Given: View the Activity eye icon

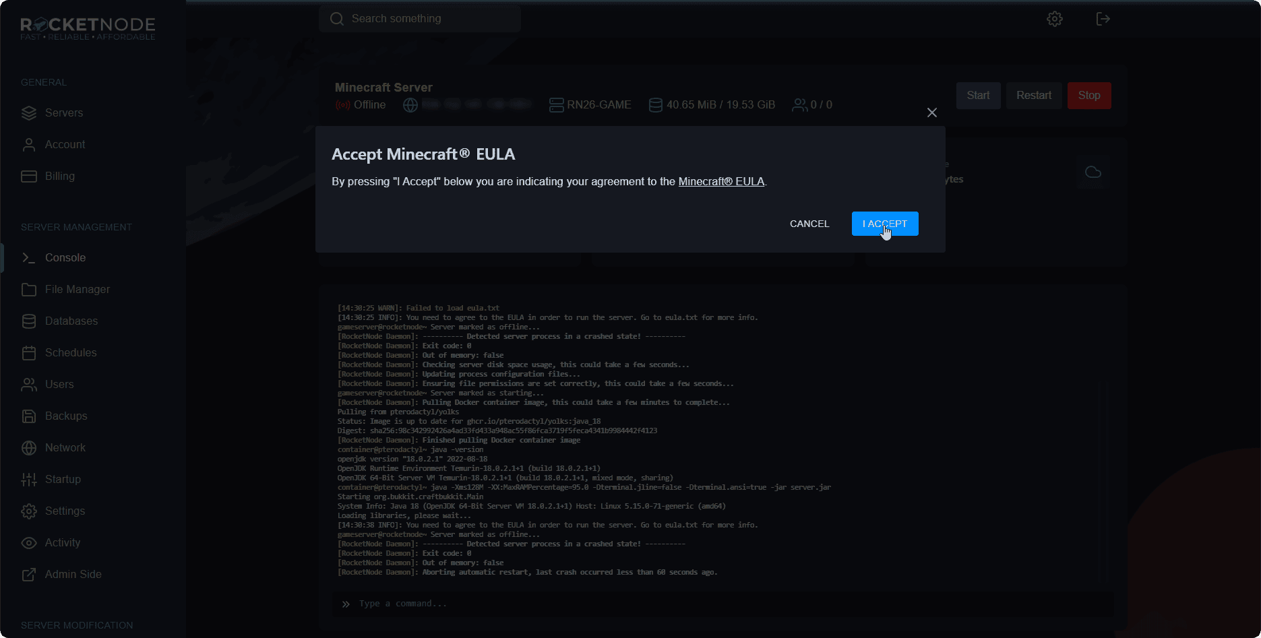Looking at the screenshot, I should pyautogui.click(x=29, y=542).
